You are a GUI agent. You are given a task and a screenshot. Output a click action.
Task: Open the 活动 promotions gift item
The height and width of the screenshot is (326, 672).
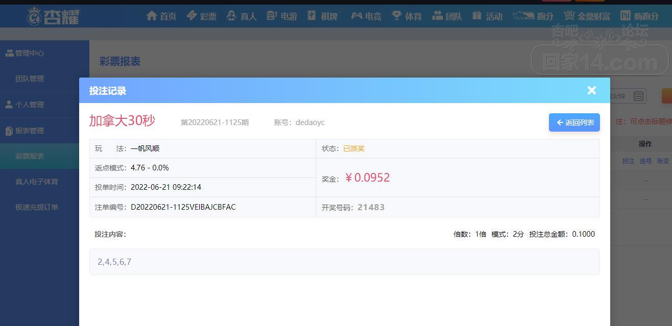(x=487, y=16)
